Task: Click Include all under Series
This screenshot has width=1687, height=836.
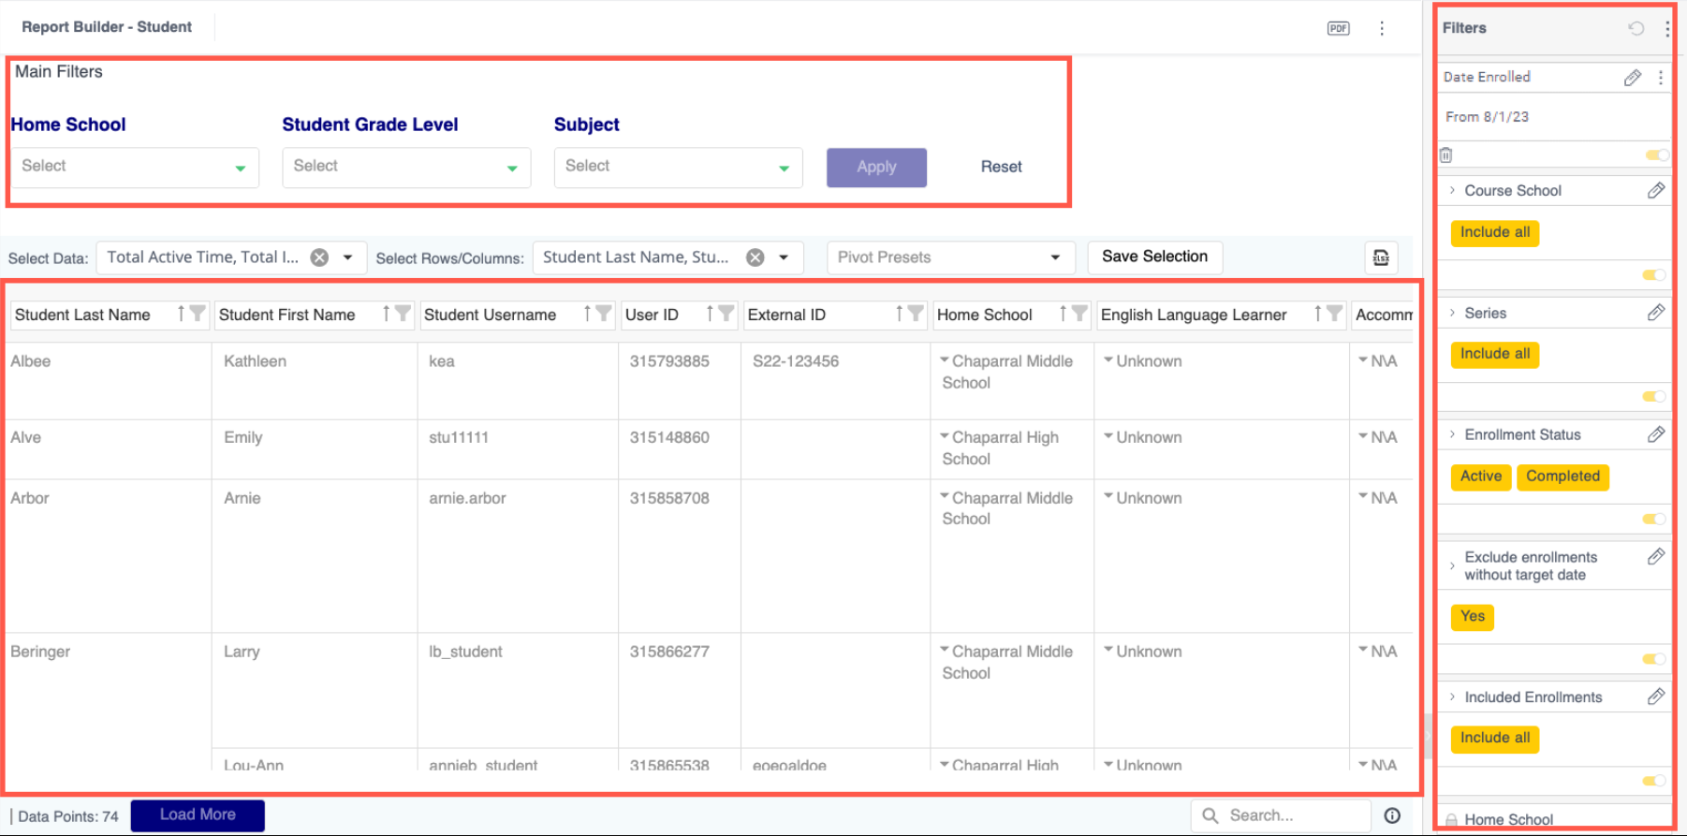Action: click(x=1494, y=354)
